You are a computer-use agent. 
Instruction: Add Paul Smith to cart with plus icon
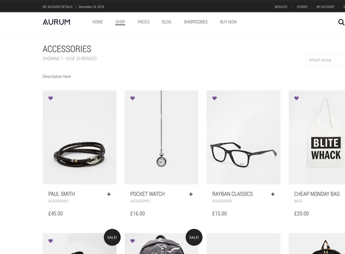109,194
